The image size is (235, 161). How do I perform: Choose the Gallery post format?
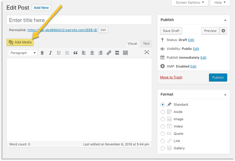[163, 148]
